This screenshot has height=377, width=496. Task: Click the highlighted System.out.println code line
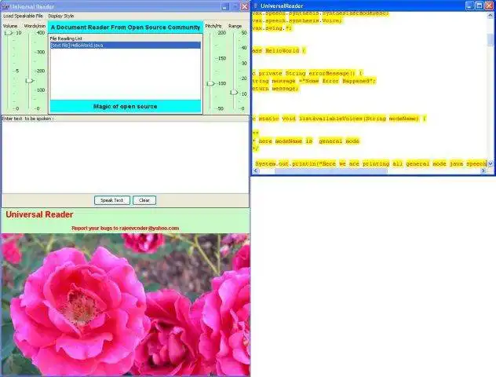click(x=370, y=163)
